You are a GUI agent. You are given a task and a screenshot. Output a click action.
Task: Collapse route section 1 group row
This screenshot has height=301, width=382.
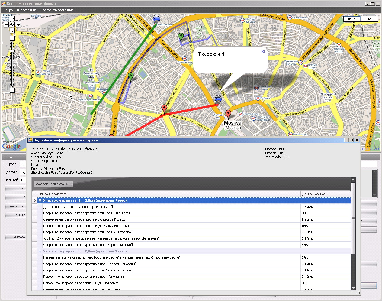(40, 200)
